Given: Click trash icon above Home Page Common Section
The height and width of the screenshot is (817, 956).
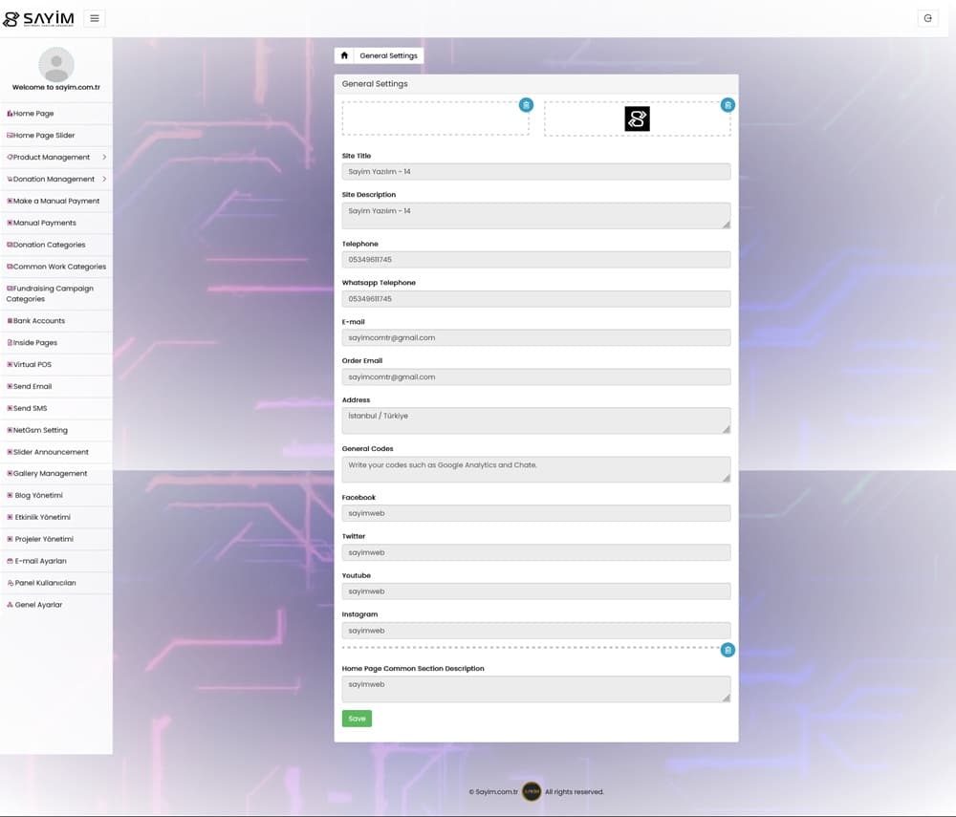Looking at the screenshot, I should [x=728, y=650].
